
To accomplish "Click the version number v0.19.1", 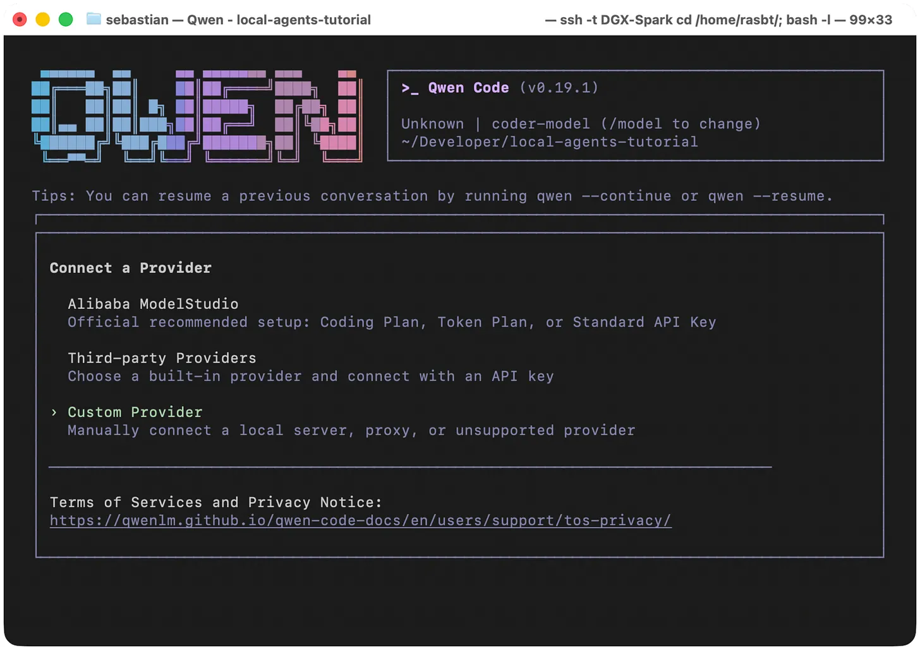I will (x=559, y=88).
